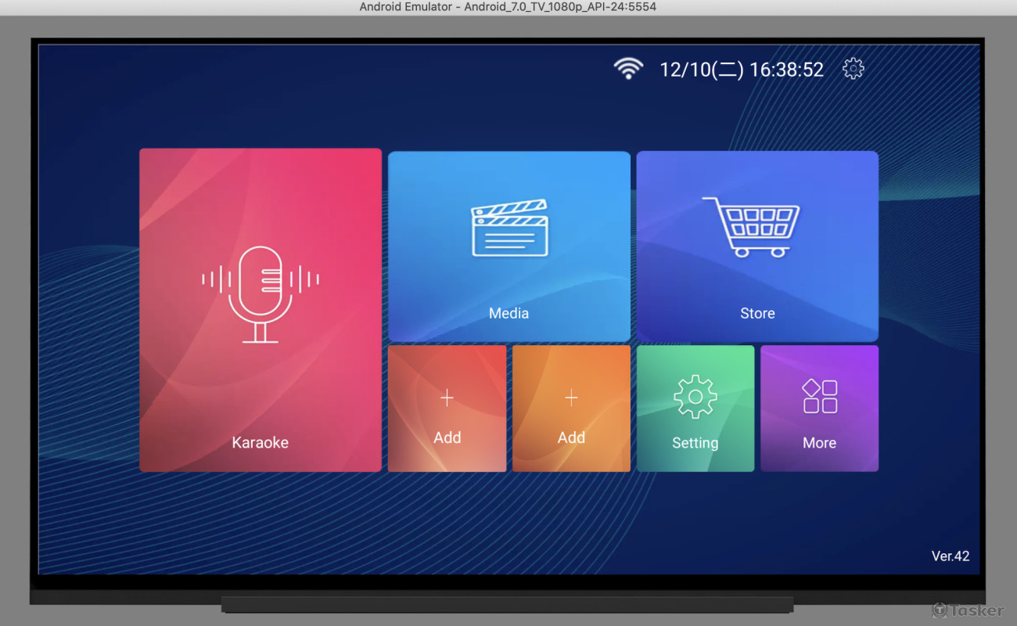The image size is (1017, 626).
Task: Click the plus sign on orange Add tile
Action: 570,396
